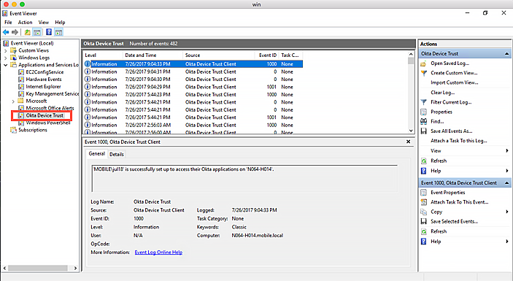513x281 pixels.
Task: Close the event preview pane
Action: point(409,142)
